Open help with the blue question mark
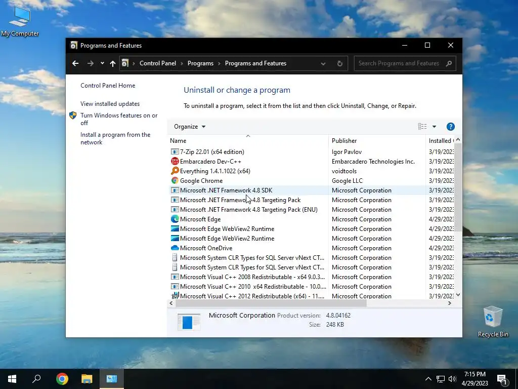This screenshot has height=389, width=518. [450, 127]
